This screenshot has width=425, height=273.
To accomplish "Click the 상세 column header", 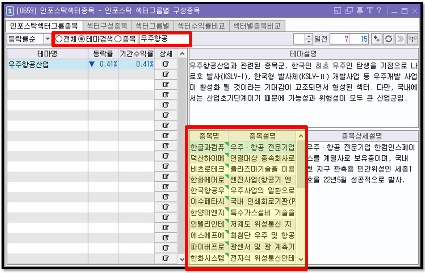I will point(166,54).
